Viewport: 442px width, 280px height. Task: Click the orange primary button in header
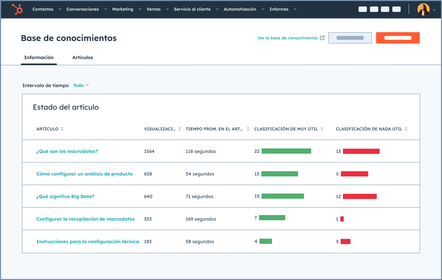click(x=398, y=38)
